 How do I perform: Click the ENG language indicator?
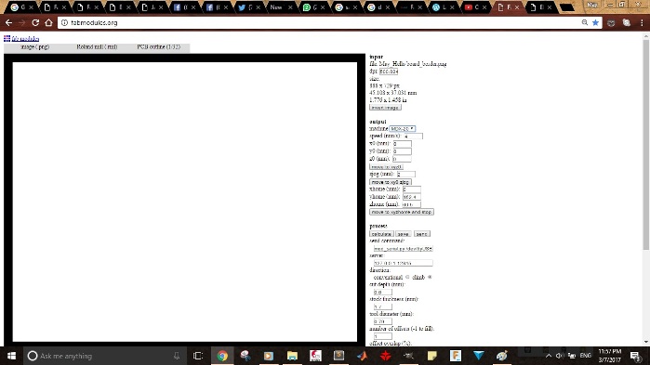pos(585,356)
